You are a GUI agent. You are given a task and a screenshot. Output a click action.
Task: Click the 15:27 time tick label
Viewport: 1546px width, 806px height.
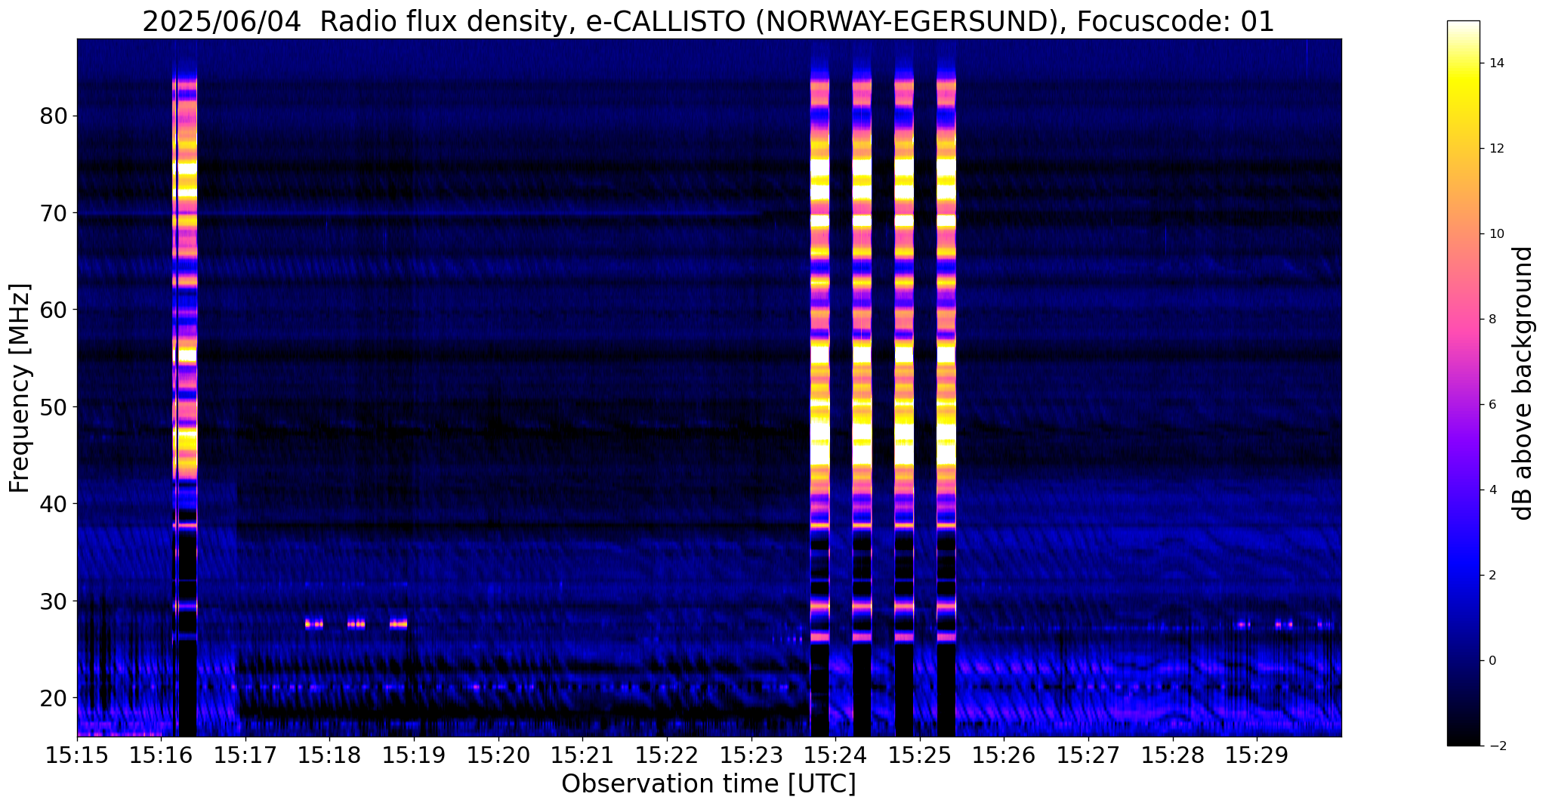[x=1088, y=755]
